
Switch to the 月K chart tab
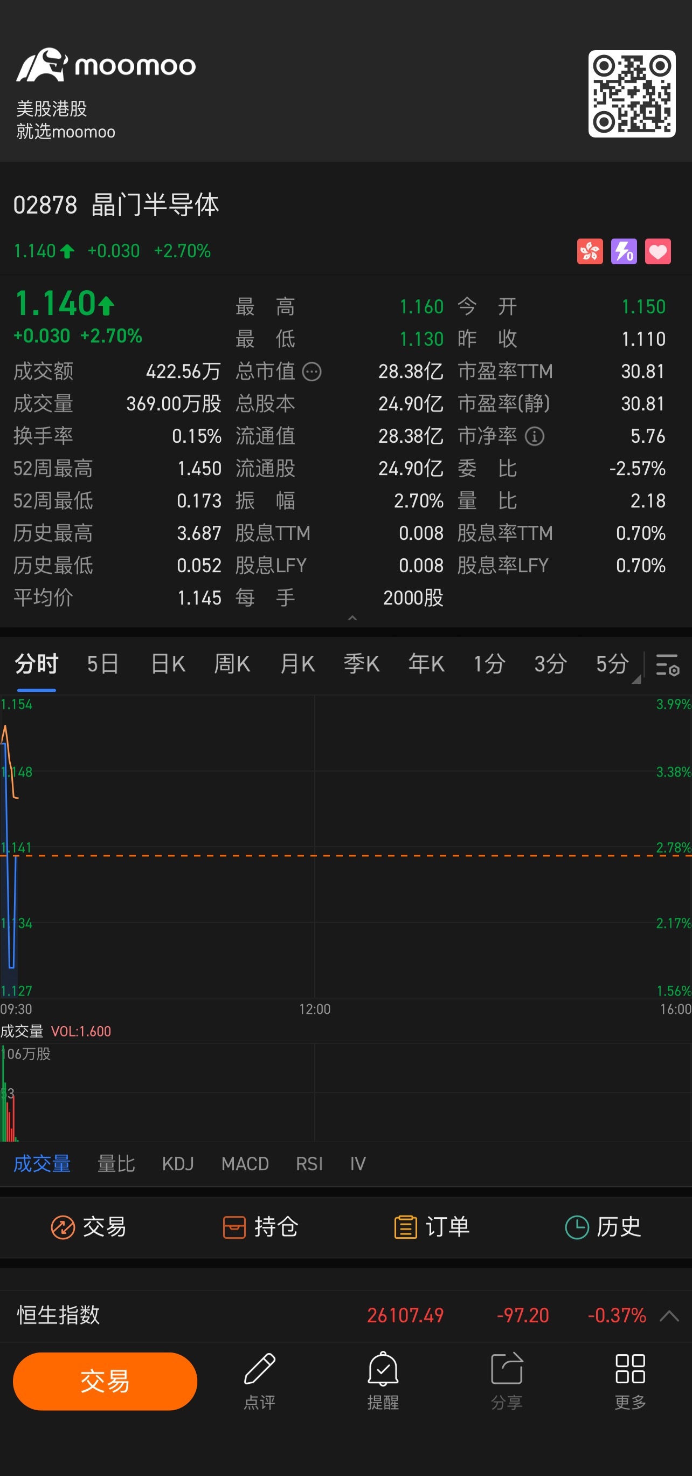(297, 664)
